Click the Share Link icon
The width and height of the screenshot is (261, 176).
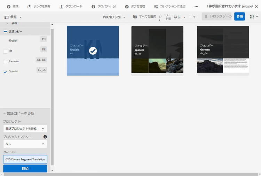[x=29, y=7]
